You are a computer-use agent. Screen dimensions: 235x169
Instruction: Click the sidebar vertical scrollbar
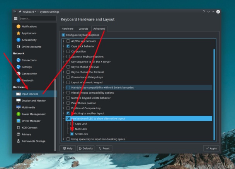55,115
